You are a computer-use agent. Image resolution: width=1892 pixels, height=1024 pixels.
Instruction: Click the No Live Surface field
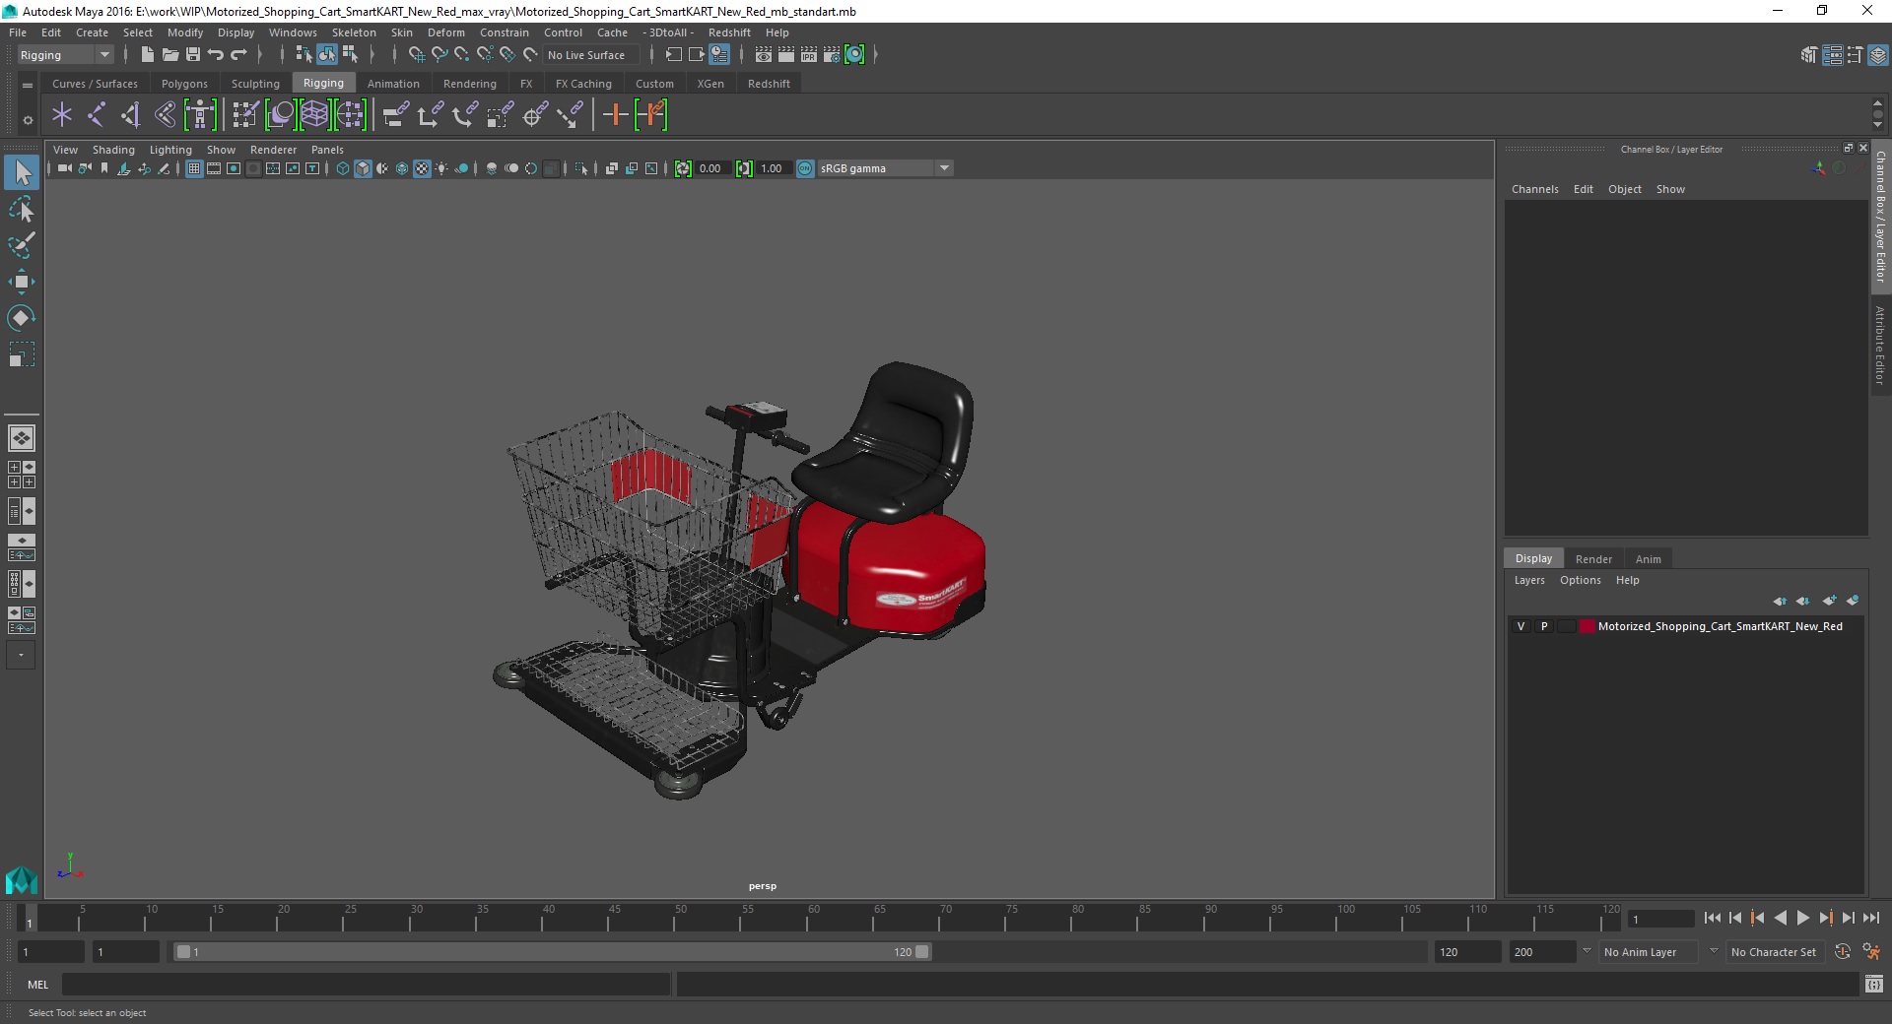[x=592, y=55]
